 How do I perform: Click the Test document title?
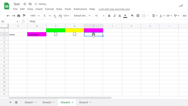tap(16, 4)
